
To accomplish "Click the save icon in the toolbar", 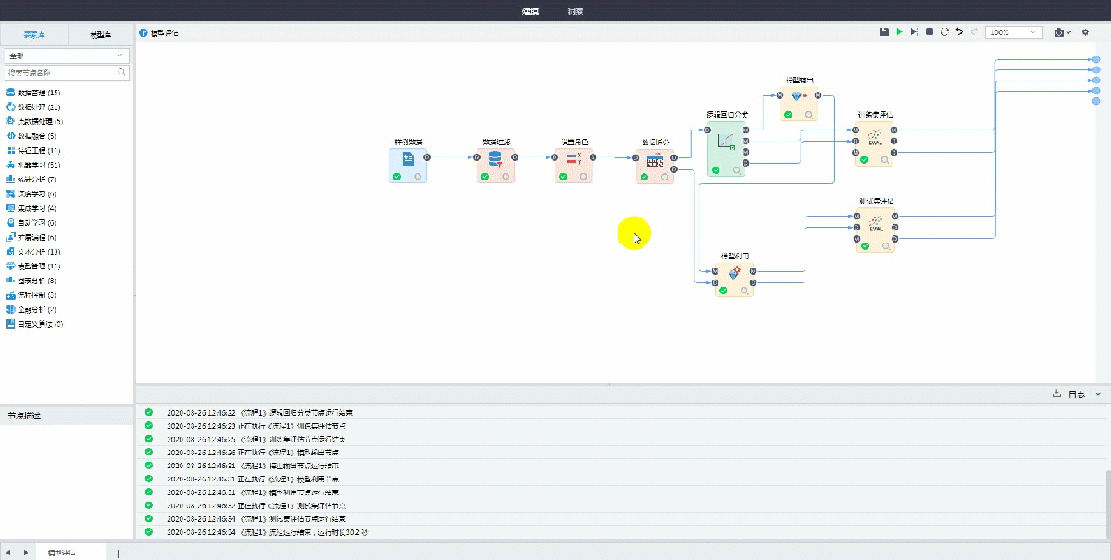I will point(884,32).
